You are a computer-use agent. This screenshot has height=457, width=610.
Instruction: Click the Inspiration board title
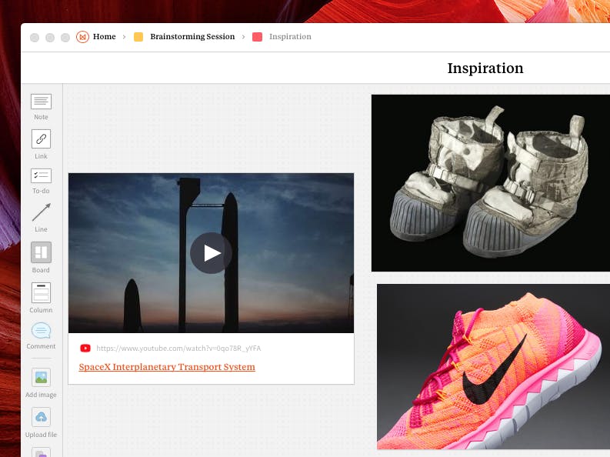[485, 68]
